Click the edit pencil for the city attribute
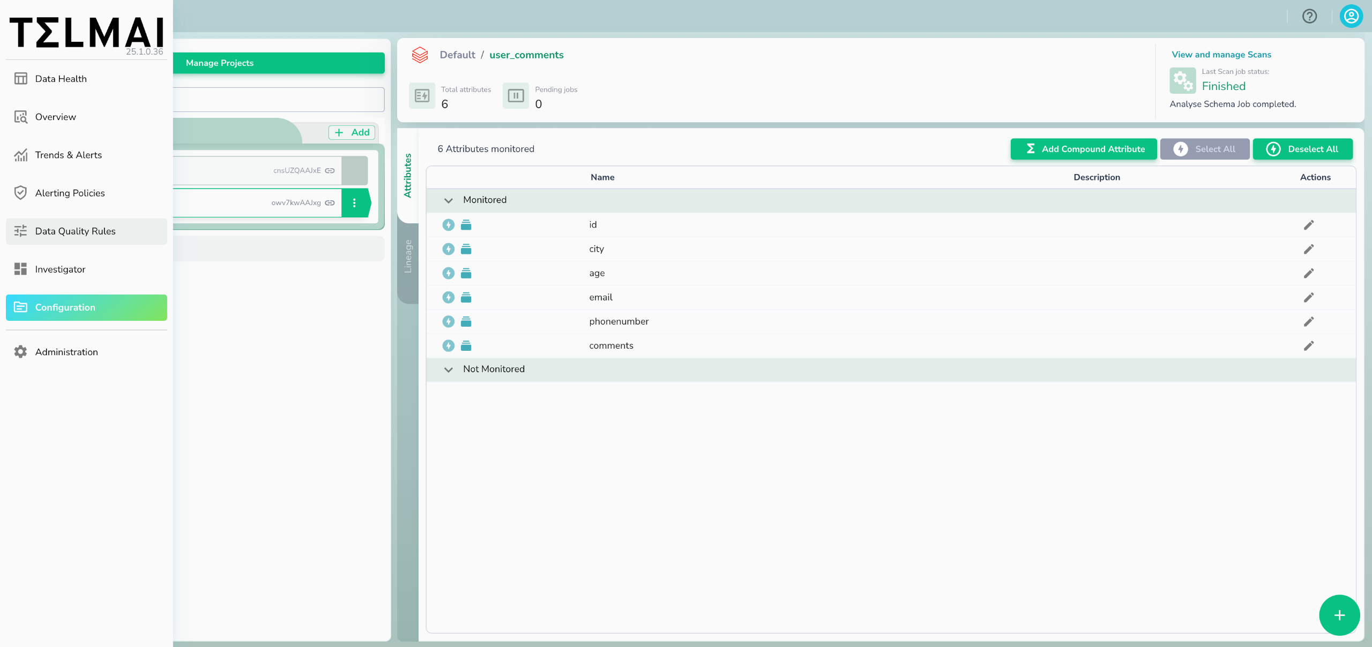Image resolution: width=1372 pixels, height=647 pixels. click(x=1308, y=249)
